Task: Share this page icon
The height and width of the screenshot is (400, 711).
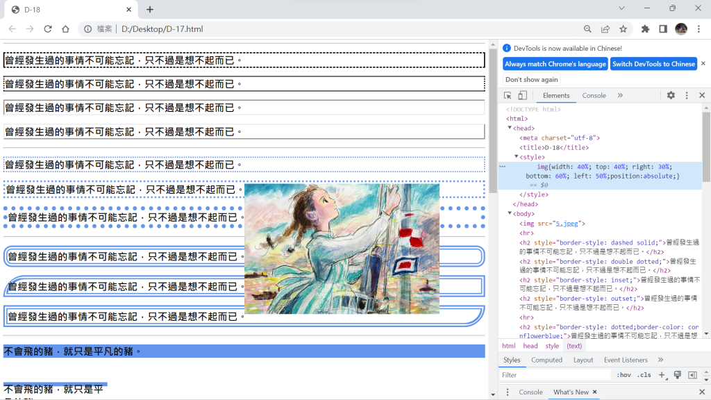Action: 605,29
